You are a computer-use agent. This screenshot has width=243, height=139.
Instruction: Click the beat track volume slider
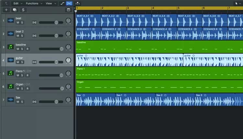tap(51, 23)
